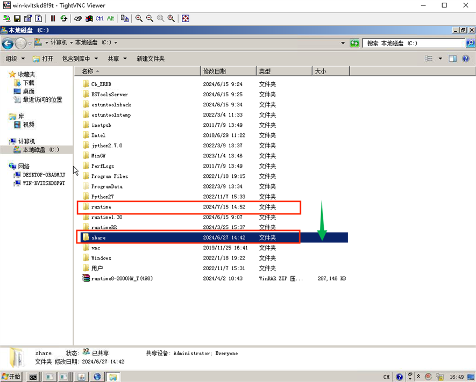
Task: Click the TightVNC save session icon
Action: [17, 18]
